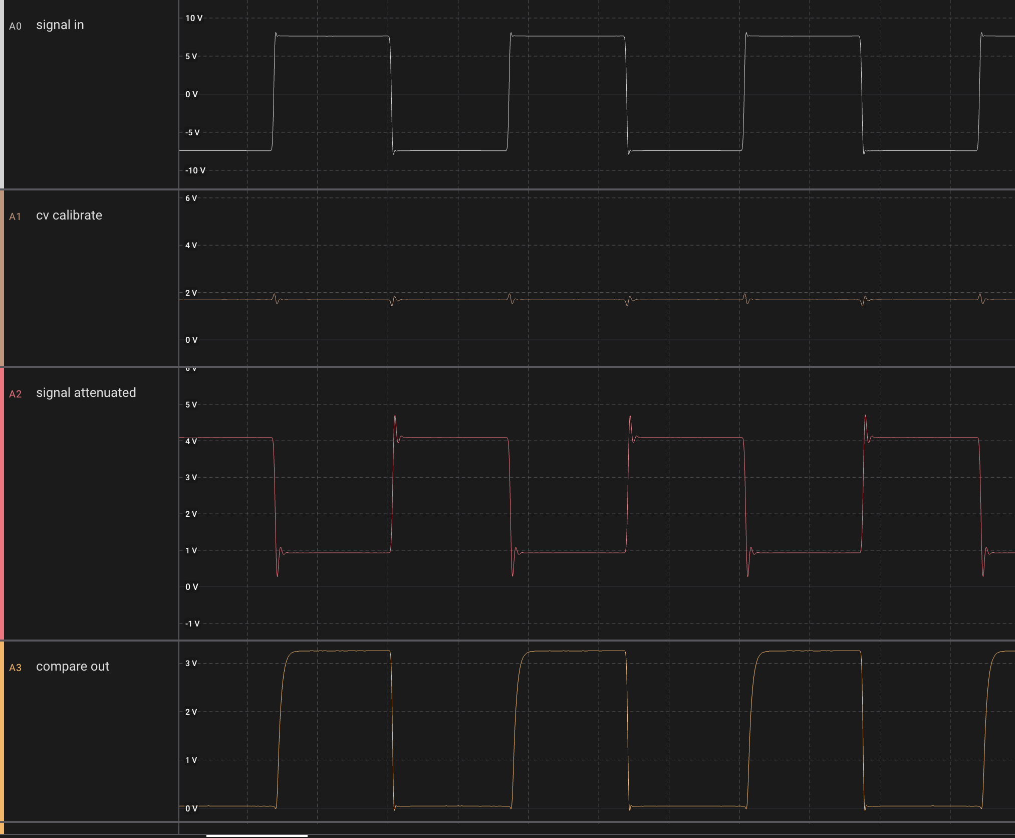Click the brown color strip of channel A1
This screenshot has height=838, width=1015.
(2, 278)
